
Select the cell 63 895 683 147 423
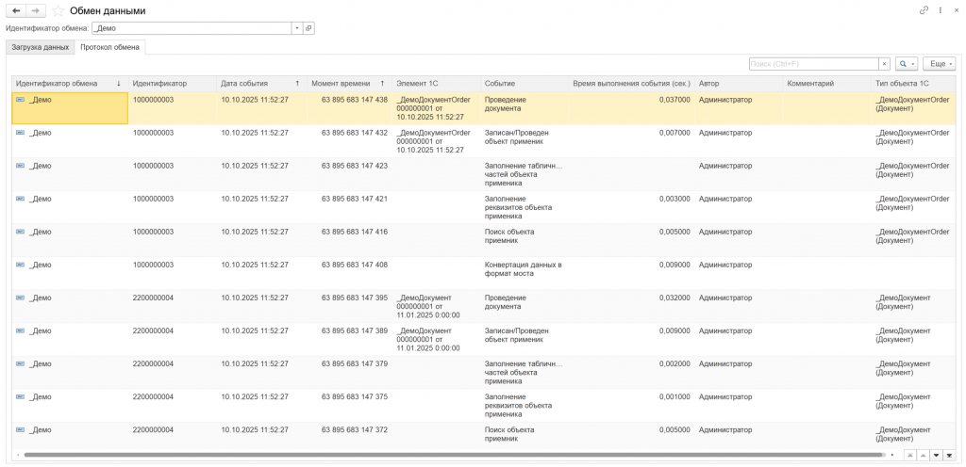pos(355,166)
